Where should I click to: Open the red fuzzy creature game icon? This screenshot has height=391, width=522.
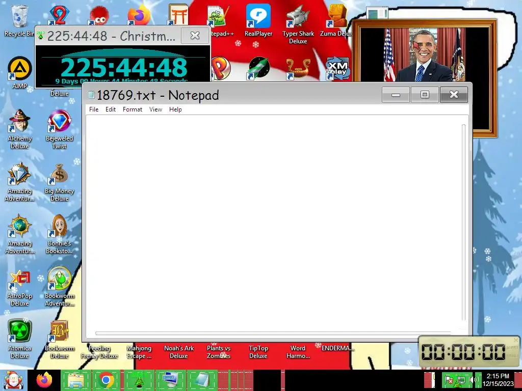coord(98,15)
